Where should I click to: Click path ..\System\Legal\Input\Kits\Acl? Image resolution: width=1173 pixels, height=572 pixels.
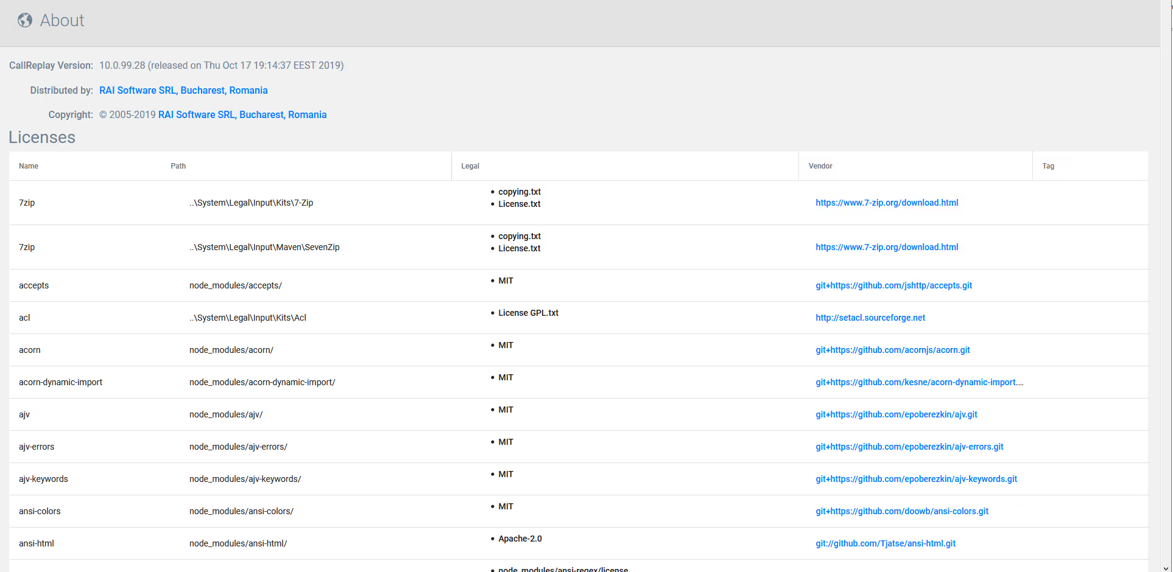pos(248,318)
